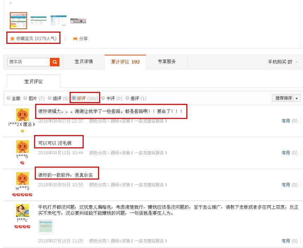Select the 全部 reviews radio button

pos(9,98)
